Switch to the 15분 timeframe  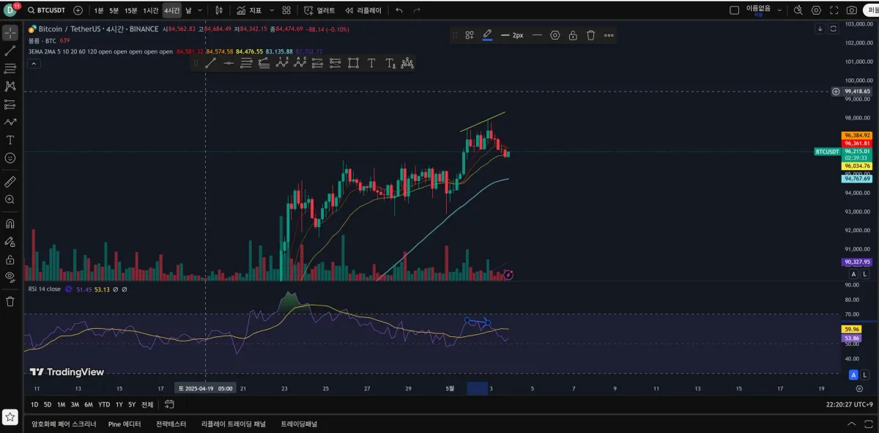(131, 10)
